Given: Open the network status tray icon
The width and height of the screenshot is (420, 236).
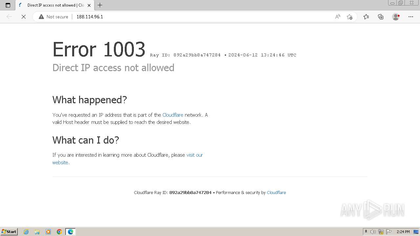Looking at the screenshot, I should pos(381,232).
